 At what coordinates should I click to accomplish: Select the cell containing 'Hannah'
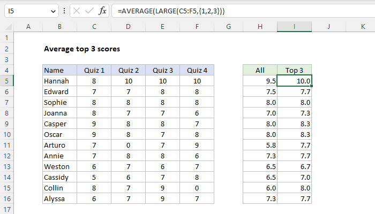tap(60, 81)
